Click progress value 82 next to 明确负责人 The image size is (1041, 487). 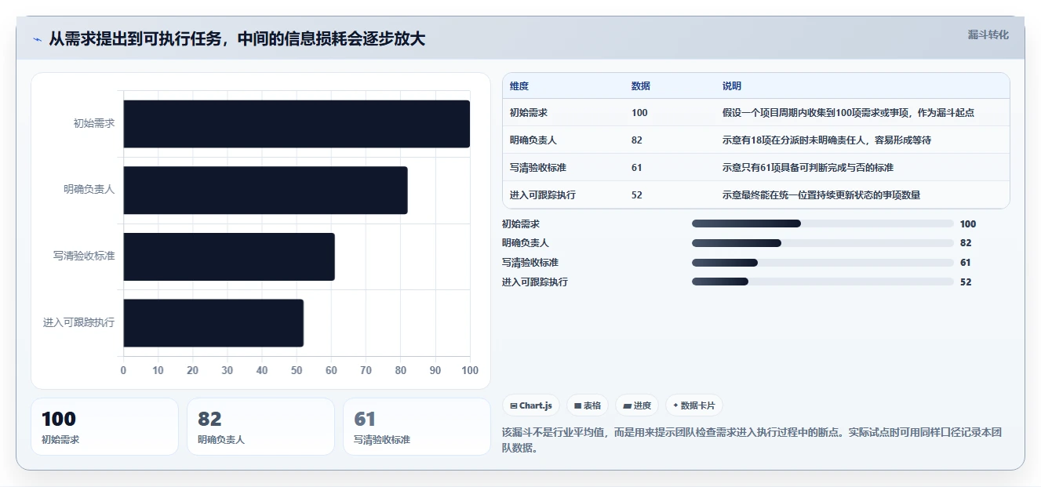point(966,243)
